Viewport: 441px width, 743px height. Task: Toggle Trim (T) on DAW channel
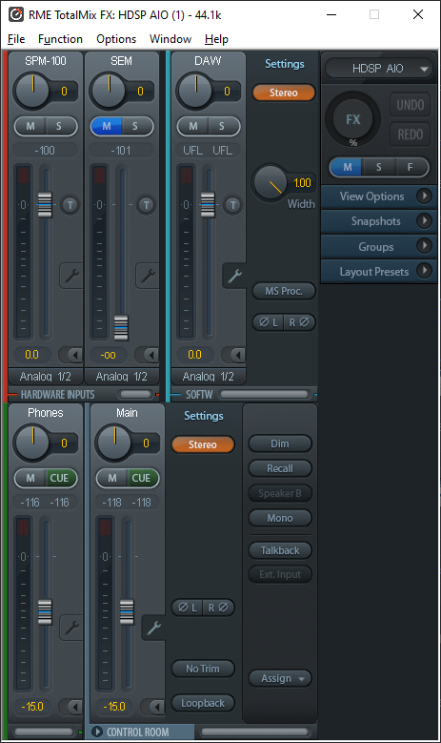click(x=232, y=205)
